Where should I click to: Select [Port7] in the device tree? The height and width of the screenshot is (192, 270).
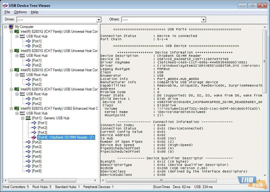(x=37, y=166)
